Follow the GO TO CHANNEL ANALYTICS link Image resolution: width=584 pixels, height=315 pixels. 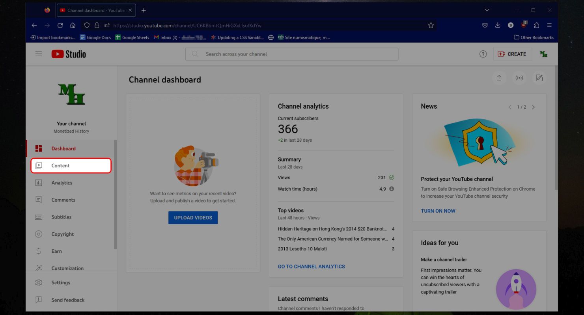[311, 267]
